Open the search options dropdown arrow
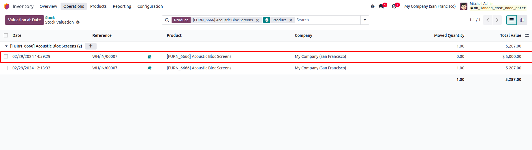 [x=365, y=20]
